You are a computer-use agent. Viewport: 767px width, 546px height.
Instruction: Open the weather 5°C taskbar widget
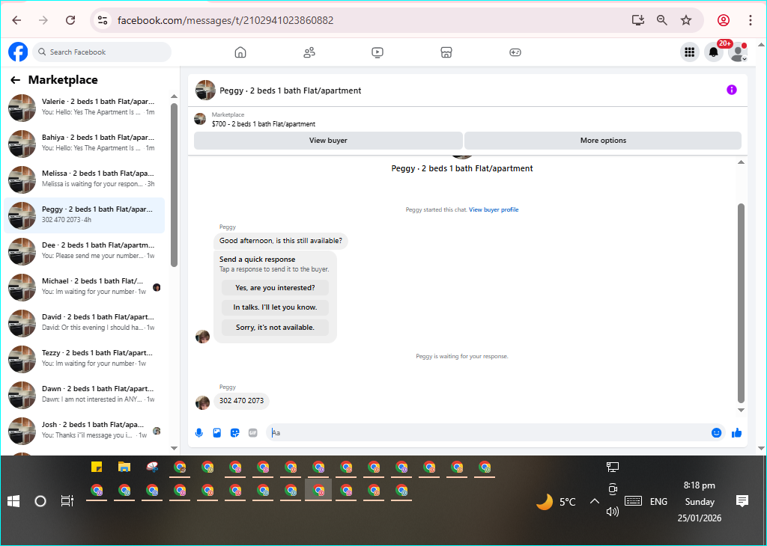pos(557,502)
